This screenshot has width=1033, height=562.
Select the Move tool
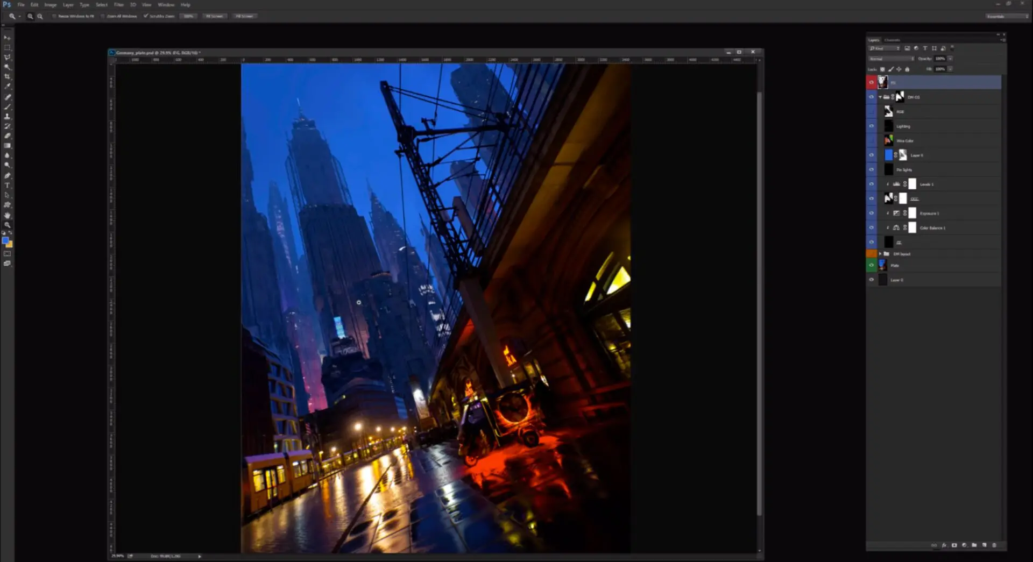tap(7, 38)
